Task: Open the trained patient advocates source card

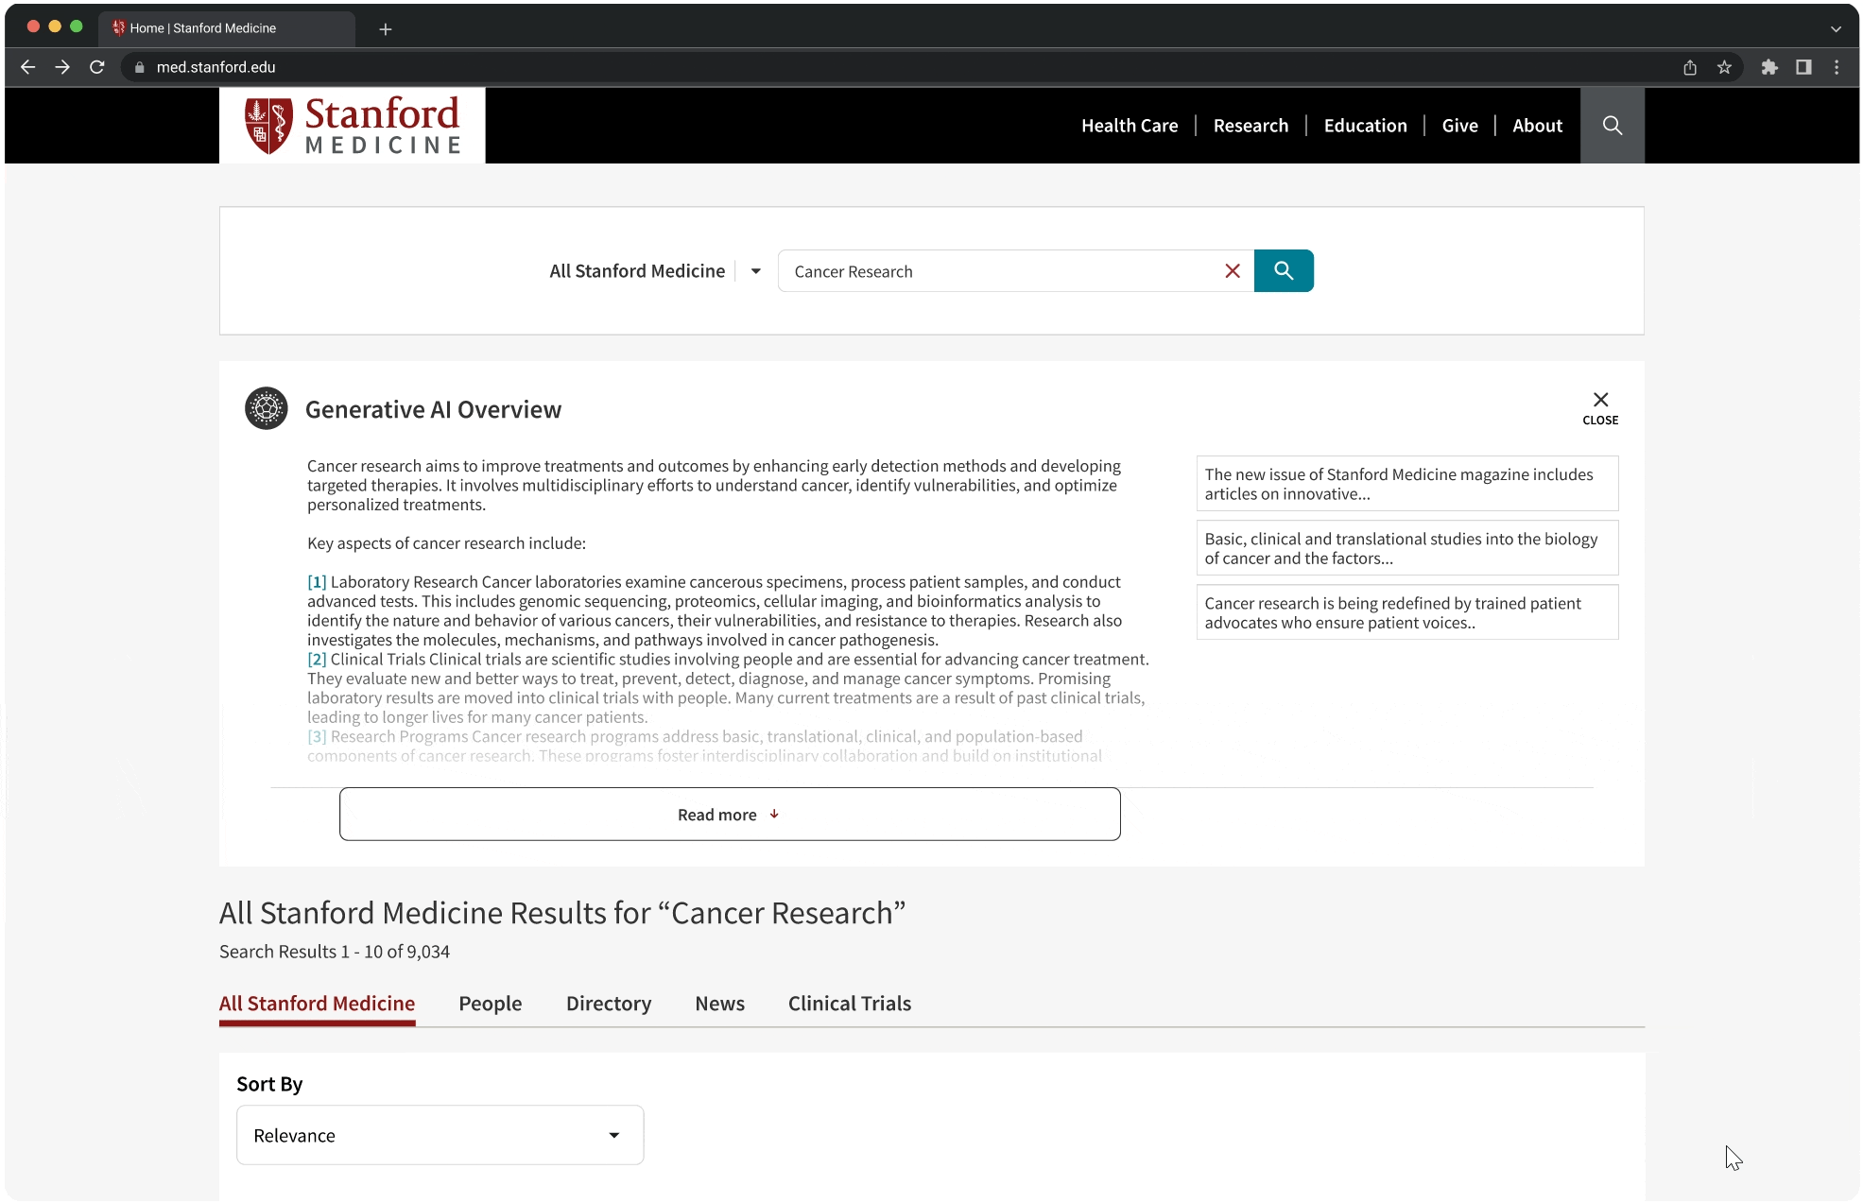Action: [1407, 612]
